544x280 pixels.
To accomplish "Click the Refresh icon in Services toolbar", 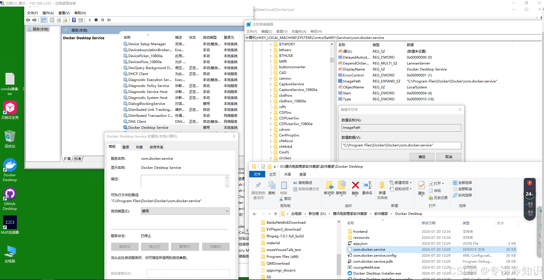I will point(59,20).
